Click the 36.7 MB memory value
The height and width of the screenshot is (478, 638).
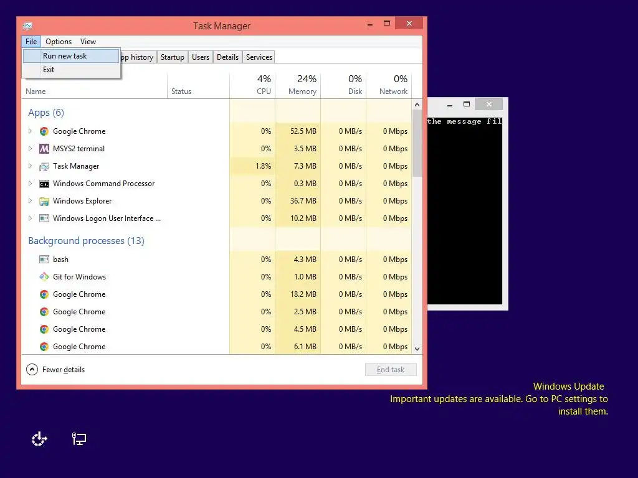[x=303, y=201]
